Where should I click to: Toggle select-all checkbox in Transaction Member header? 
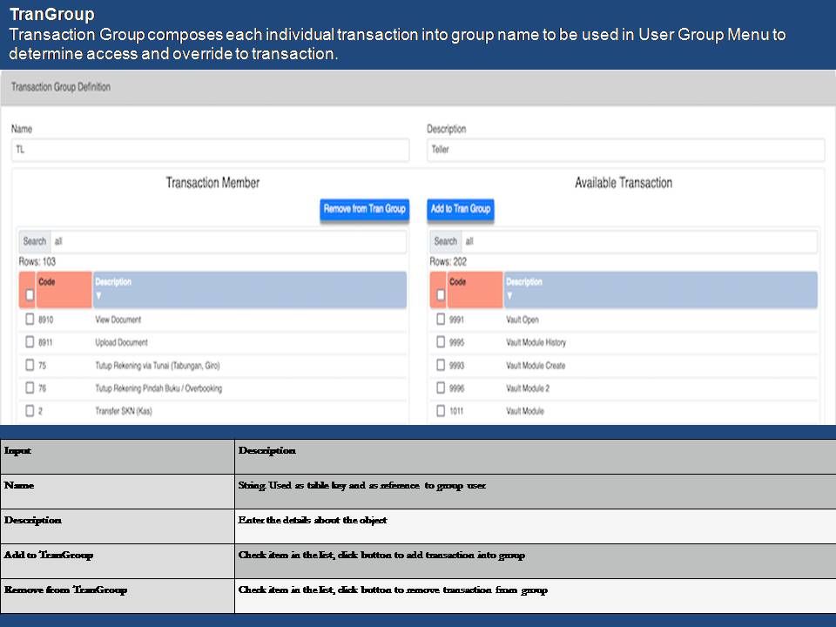coord(30,295)
